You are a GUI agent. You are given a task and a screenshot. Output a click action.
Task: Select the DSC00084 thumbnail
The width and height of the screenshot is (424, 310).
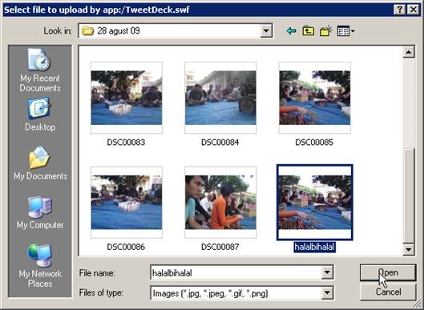coord(220,98)
